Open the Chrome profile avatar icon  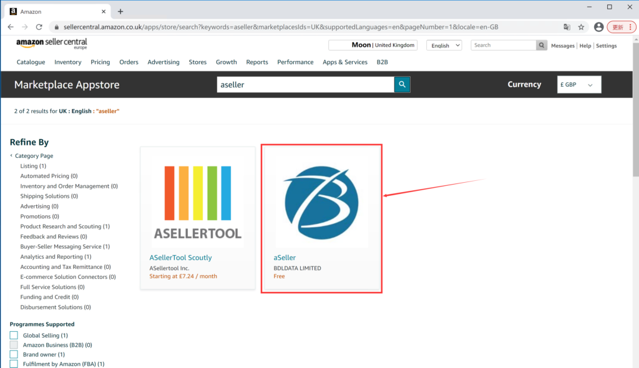pos(598,27)
